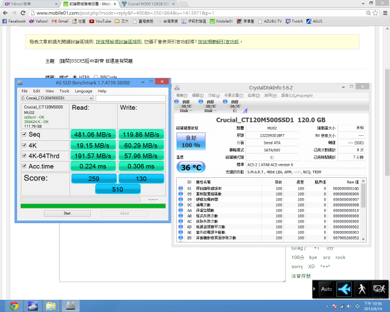The width and height of the screenshot is (390, 312).
Task: Open File Explorer from the taskbar
Action: point(51,306)
